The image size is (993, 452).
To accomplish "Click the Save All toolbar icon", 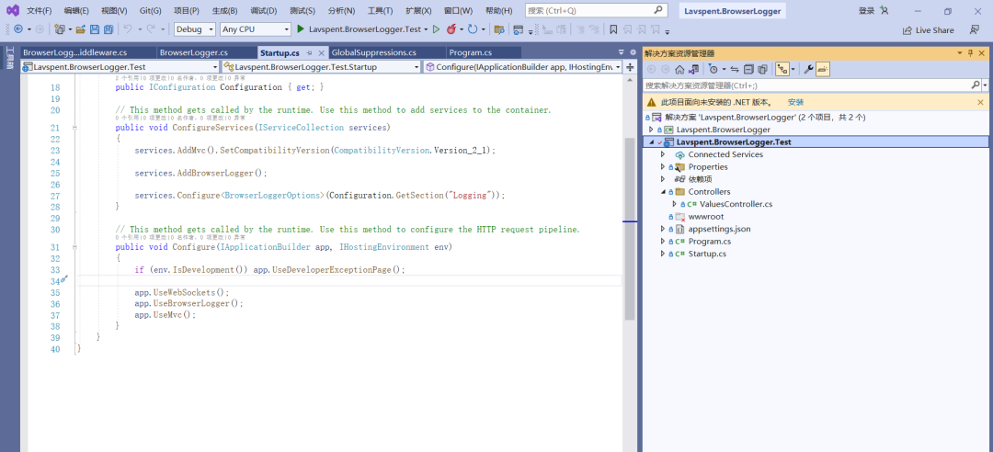I will (108, 29).
